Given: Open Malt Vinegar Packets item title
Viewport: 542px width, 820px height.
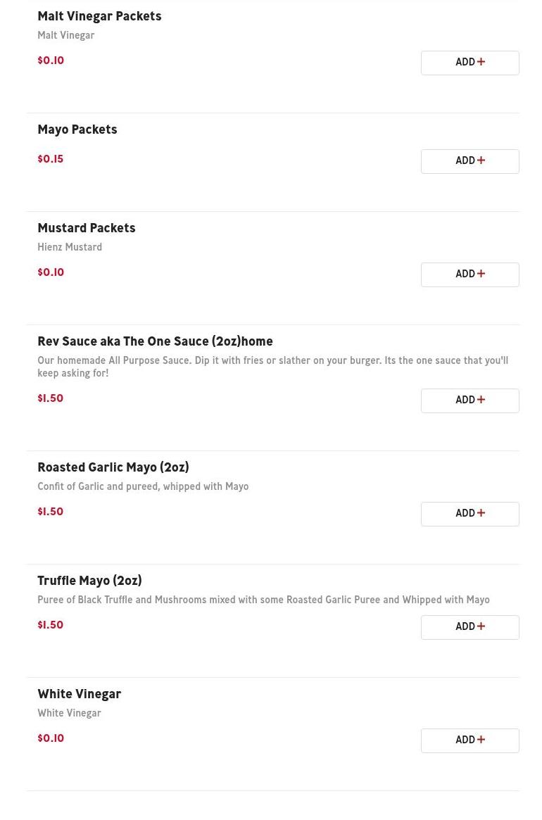Looking at the screenshot, I should [99, 17].
